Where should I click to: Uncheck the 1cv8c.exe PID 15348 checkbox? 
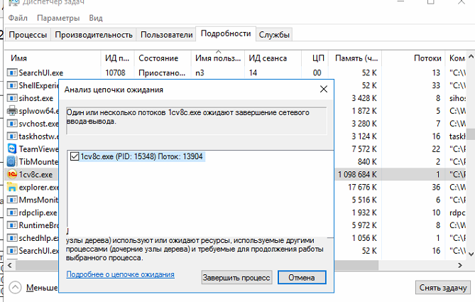click(75, 156)
